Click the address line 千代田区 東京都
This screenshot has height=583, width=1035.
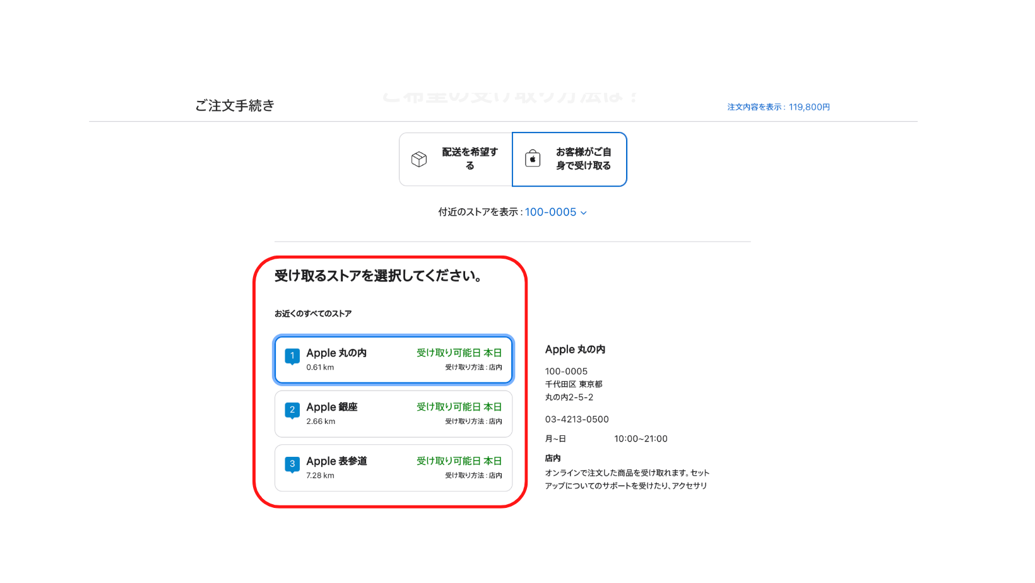(574, 384)
